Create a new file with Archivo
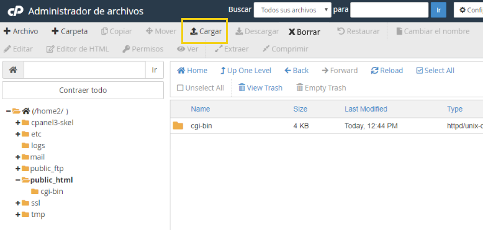This screenshot has height=230, width=483. [20, 32]
